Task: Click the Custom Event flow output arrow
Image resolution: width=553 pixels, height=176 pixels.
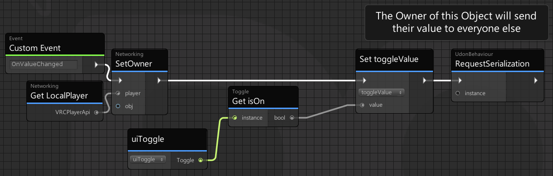Action: coord(96,65)
